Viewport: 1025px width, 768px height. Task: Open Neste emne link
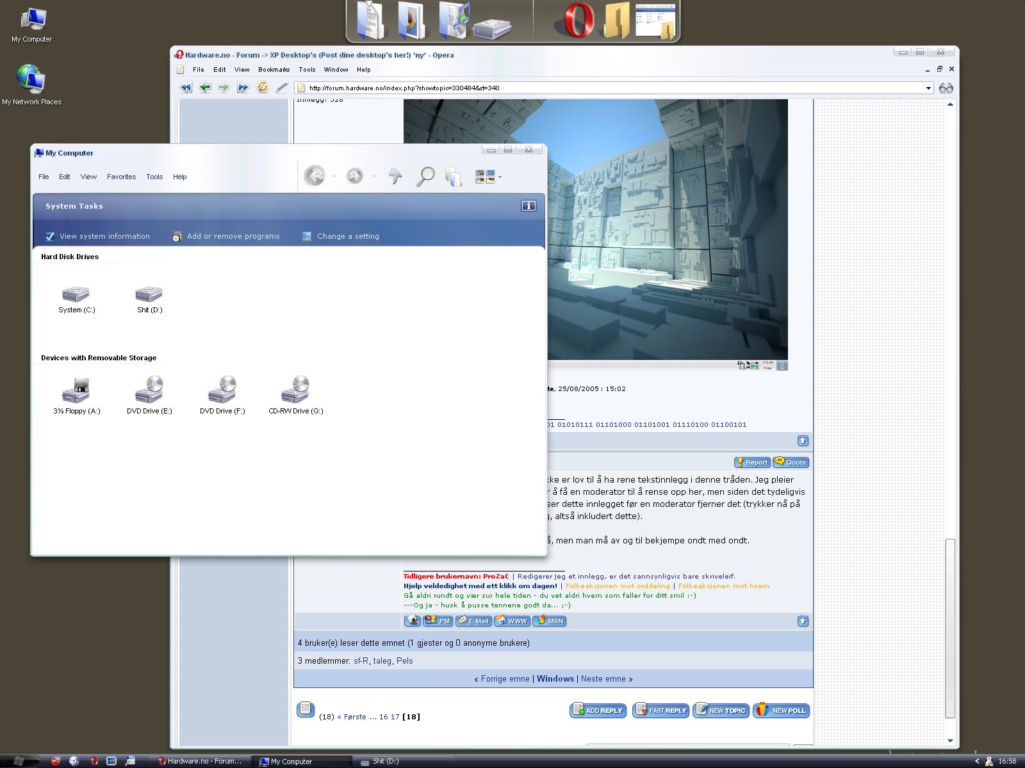[603, 679]
